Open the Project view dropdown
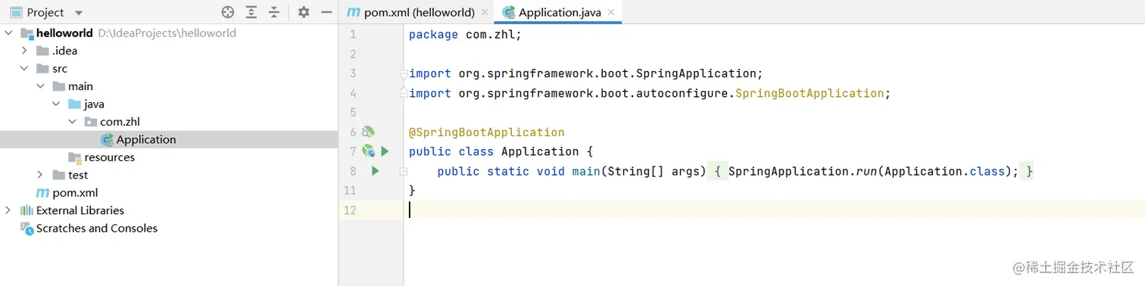The width and height of the screenshot is (1145, 286). [x=79, y=13]
